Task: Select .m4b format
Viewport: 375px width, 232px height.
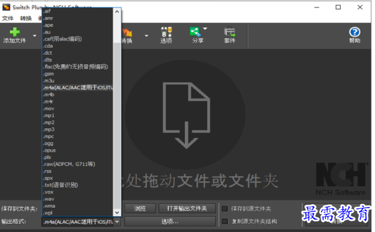Action: 78,94
